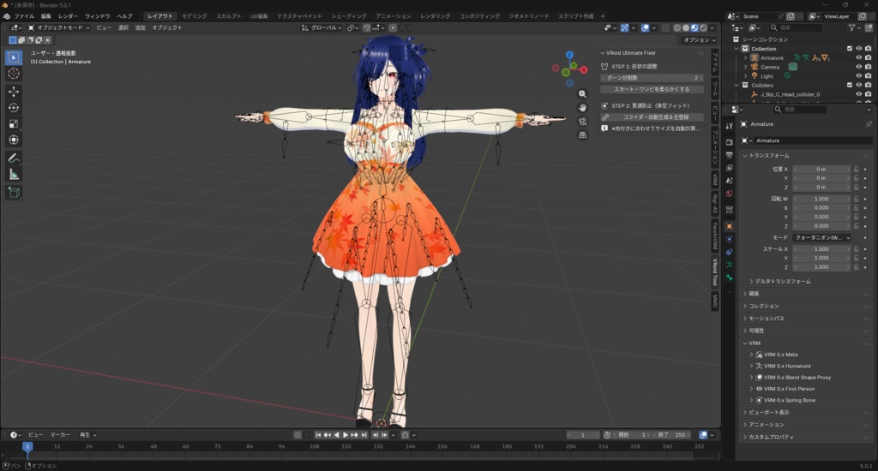Click the viewport pan hand icon
Screen dimensions: 878x471
tap(582, 107)
